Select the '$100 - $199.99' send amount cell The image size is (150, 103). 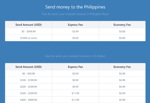[x=28, y=80]
